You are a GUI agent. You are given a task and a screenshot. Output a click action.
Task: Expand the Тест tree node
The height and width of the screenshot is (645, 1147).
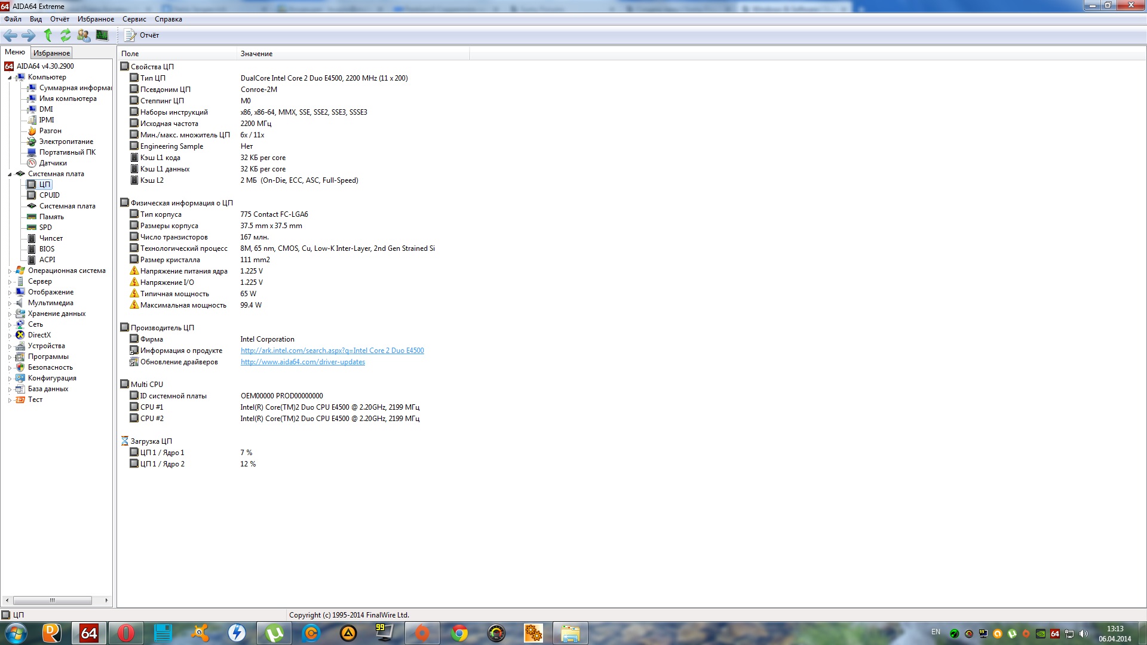10,400
